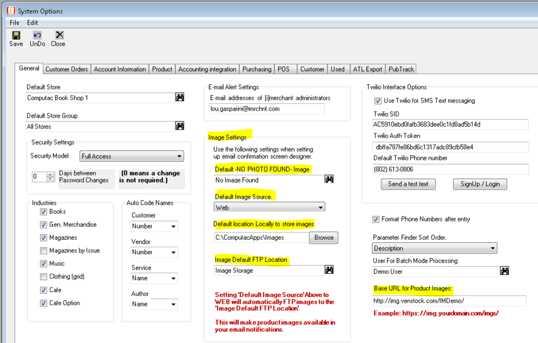Toggle Format Phone Numbers after entry
The image size is (538, 343).
(x=376, y=220)
